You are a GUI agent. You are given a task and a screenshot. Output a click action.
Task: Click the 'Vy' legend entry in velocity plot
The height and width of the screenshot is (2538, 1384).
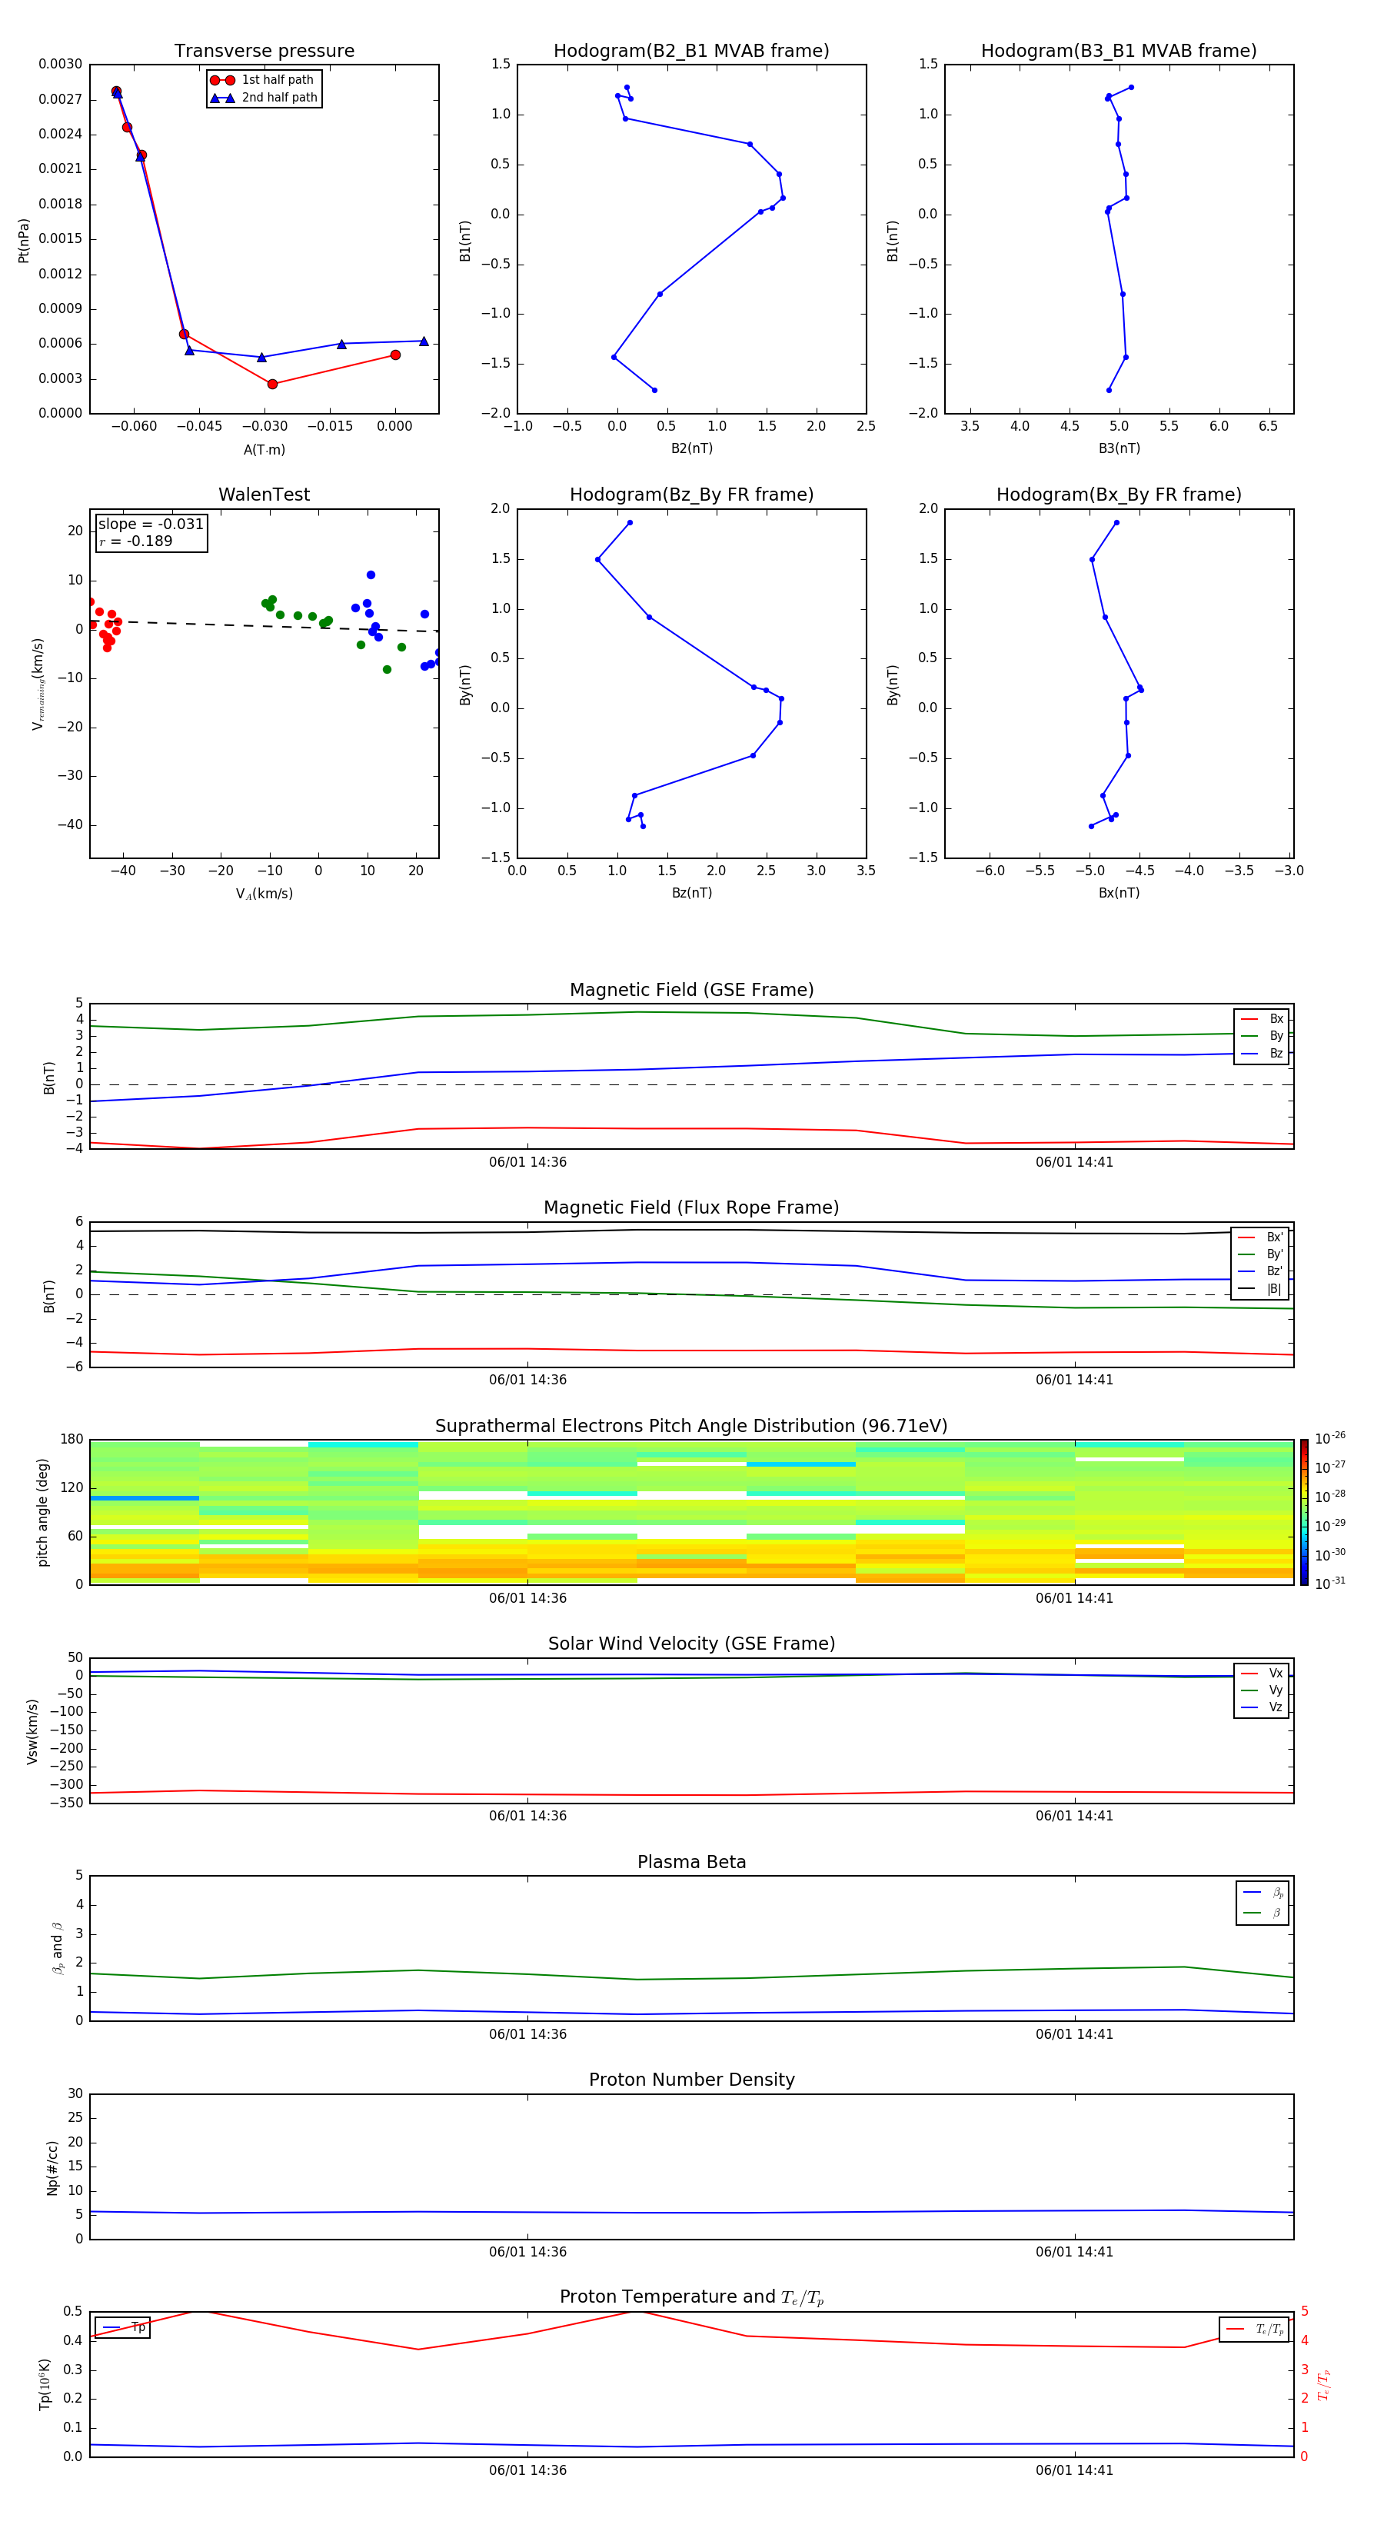1262,1690
